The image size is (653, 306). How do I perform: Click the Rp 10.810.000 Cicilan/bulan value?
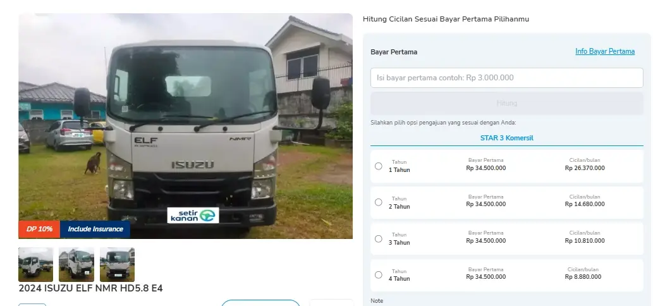point(585,241)
